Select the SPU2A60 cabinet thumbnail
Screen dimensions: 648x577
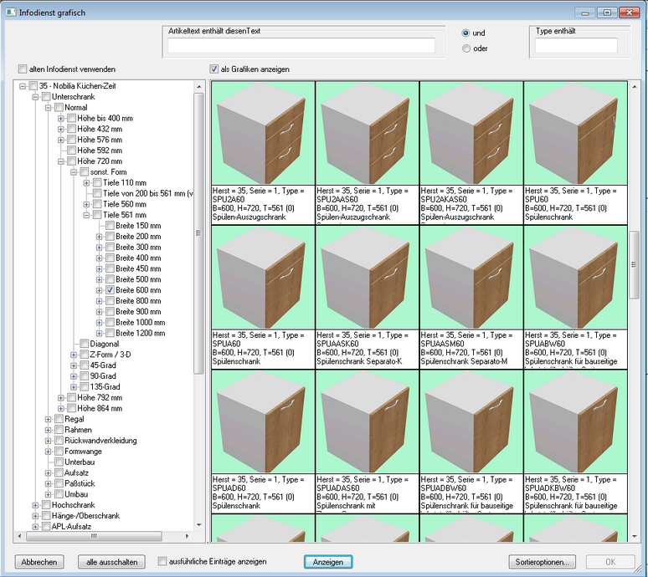(263, 133)
